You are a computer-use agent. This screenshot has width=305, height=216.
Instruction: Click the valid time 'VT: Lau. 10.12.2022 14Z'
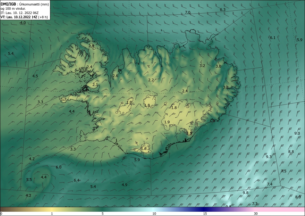(x=19, y=17)
